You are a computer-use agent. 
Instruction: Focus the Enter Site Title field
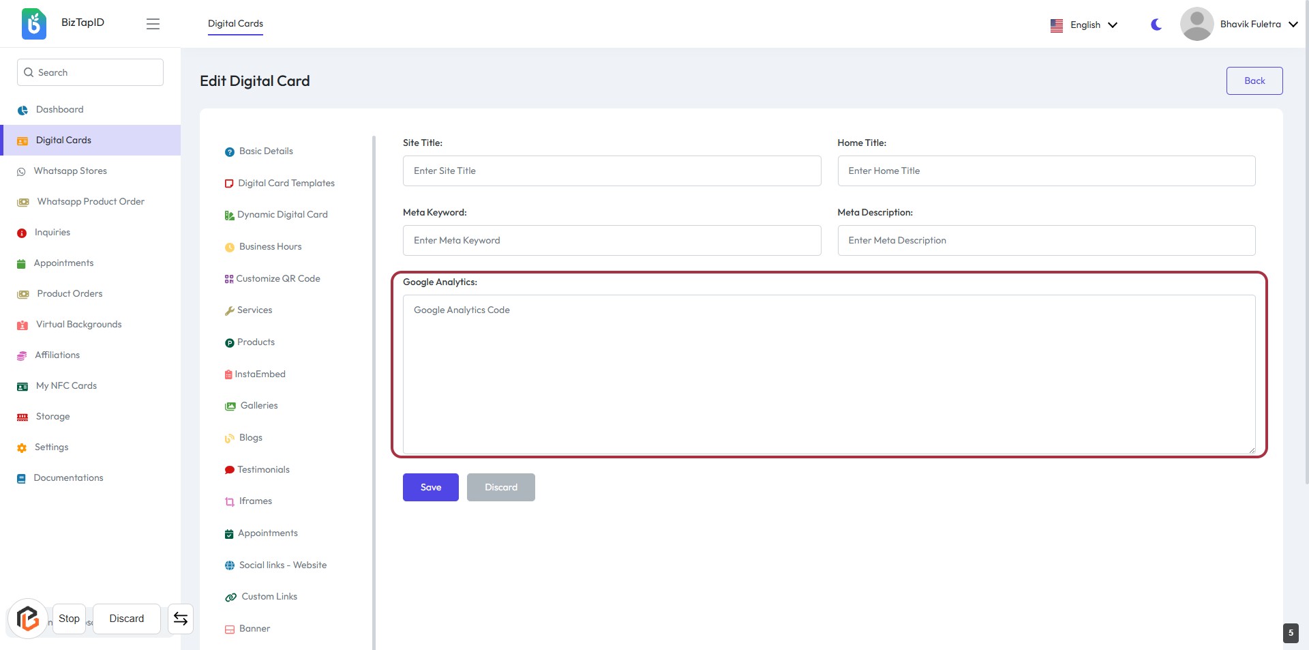(612, 171)
